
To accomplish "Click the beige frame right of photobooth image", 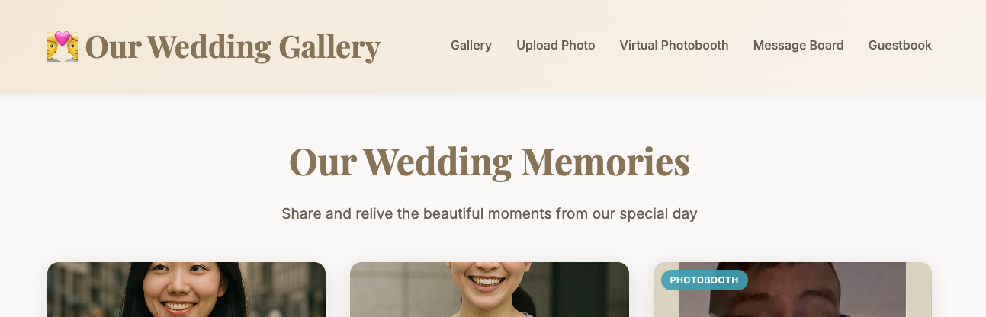I will pyautogui.click(x=919, y=290).
